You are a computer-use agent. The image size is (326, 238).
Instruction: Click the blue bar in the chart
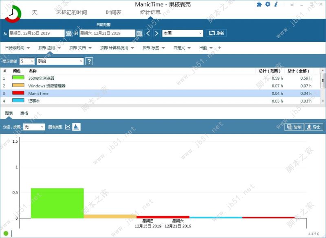(216, 218)
